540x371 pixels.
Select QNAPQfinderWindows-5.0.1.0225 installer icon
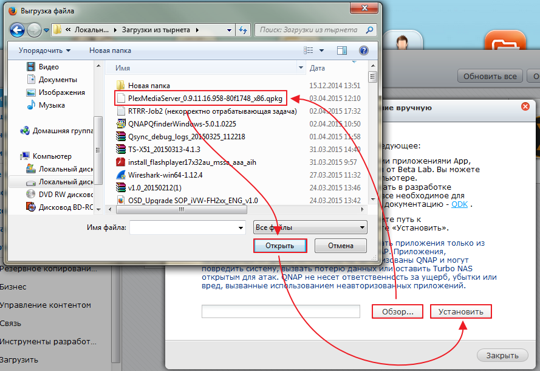[121, 124]
